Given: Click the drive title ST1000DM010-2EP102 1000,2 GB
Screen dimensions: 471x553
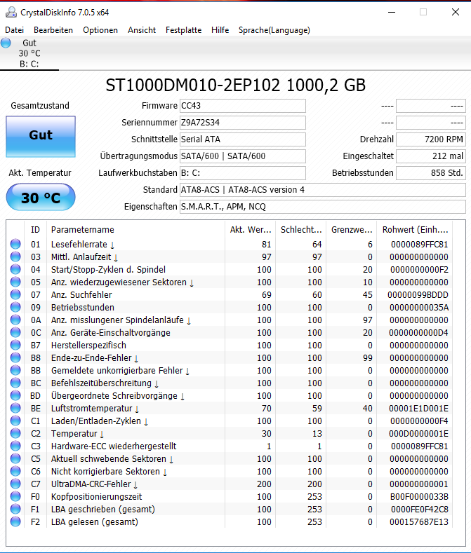Looking at the screenshot, I should coord(235,86).
